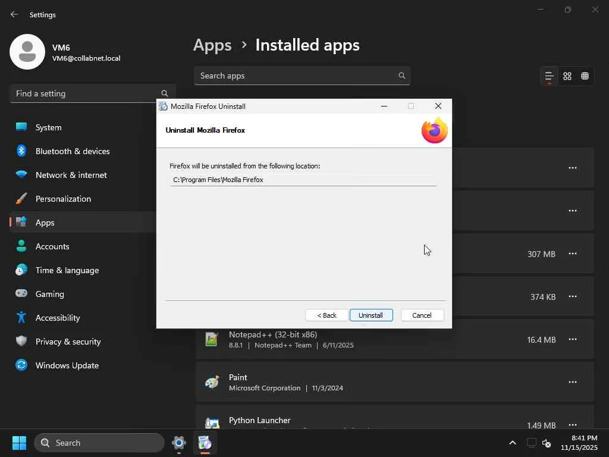Image resolution: width=609 pixels, height=457 pixels.
Task: Go back with the '< Back' button
Action: (x=327, y=315)
